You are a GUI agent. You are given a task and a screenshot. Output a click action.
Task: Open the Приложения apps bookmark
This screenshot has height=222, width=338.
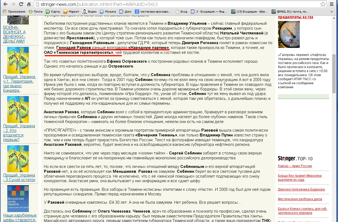[x=14, y=12]
